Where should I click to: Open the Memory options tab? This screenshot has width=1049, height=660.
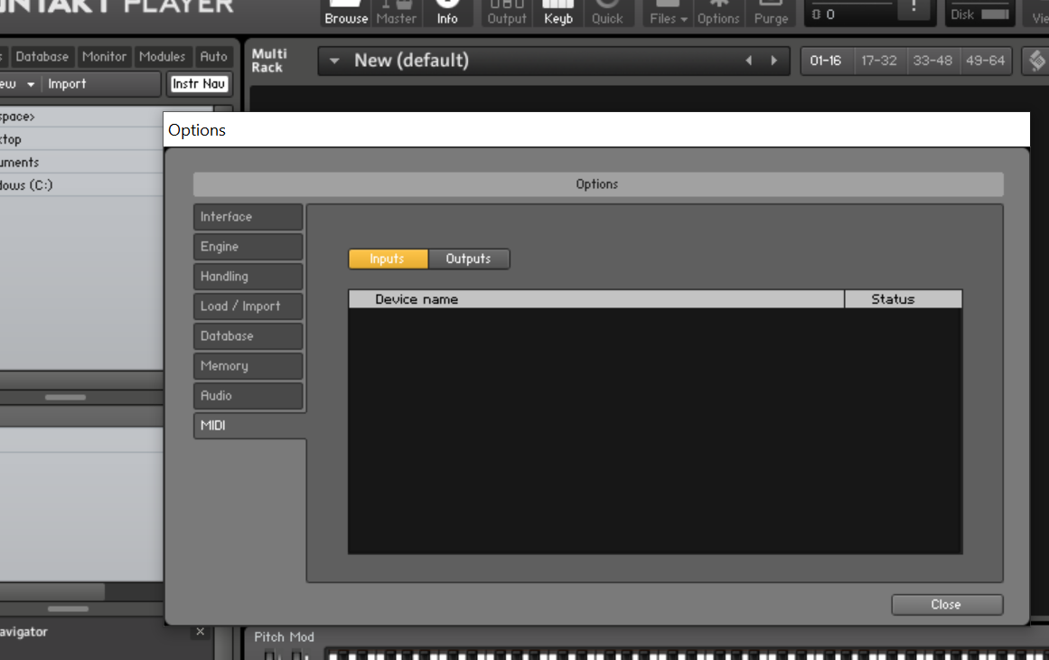coord(248,366)
